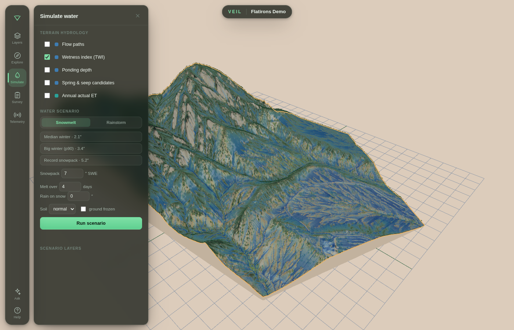Choose the Big winter (p90) 3.4″ preset

[91, 148]
